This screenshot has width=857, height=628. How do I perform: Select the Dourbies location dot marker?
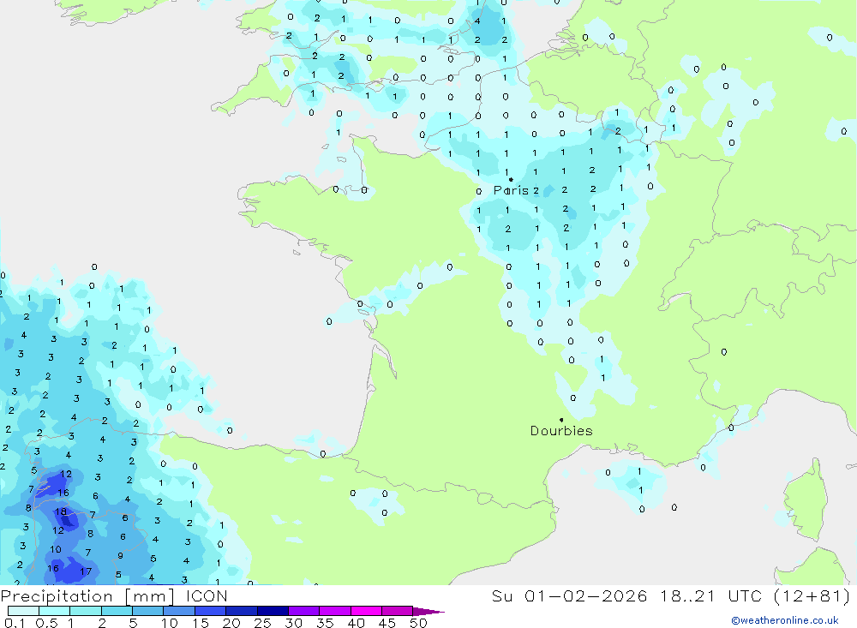pos(561,420)
